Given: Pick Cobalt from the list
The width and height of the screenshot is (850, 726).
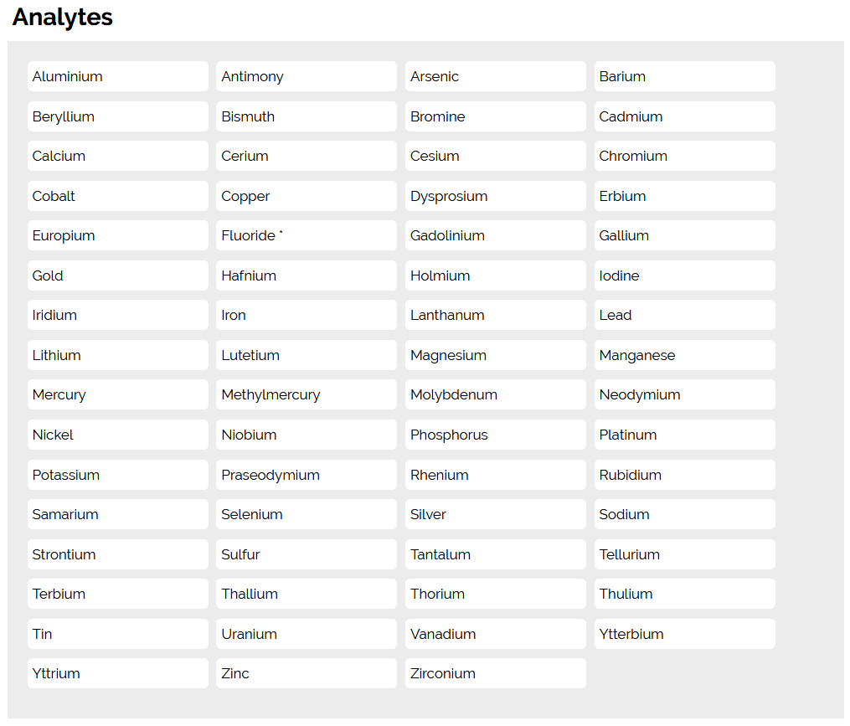Looking at the screenshot, I should [117, 196].
